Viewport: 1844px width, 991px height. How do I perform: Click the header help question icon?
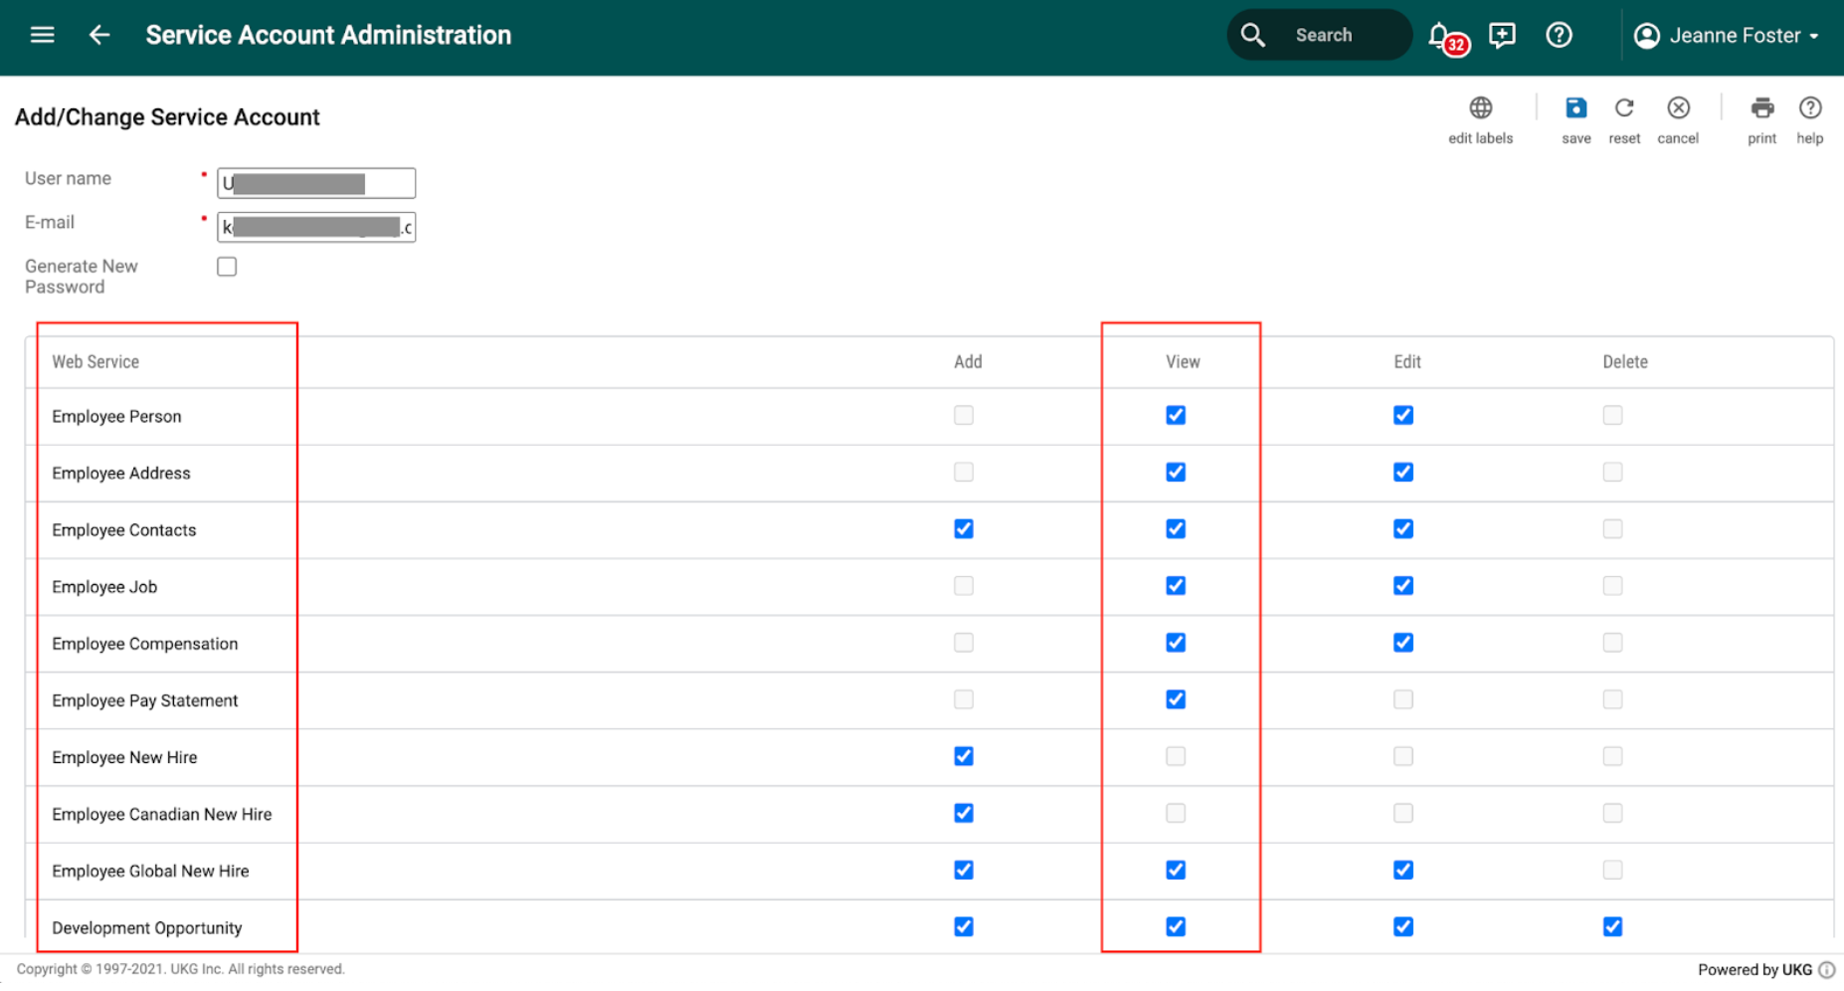1559,36
